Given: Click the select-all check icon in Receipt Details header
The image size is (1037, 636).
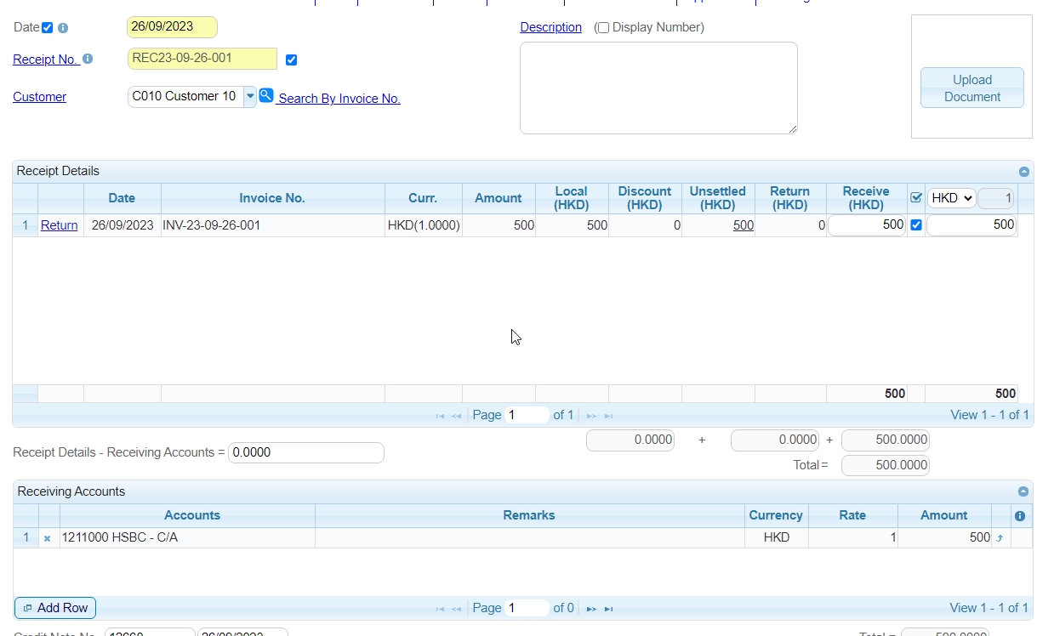Looking at the screenshot, I should pyautogui.click(x=916, y=198).
